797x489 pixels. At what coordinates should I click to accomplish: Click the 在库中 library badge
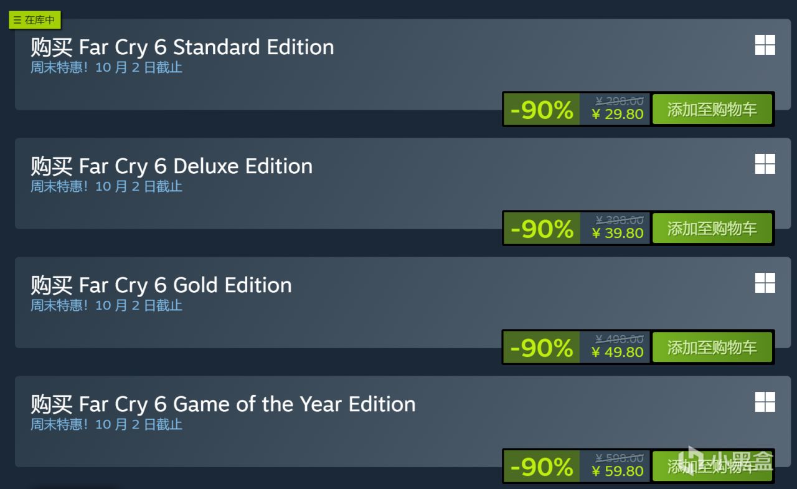[x=35, y=20]
